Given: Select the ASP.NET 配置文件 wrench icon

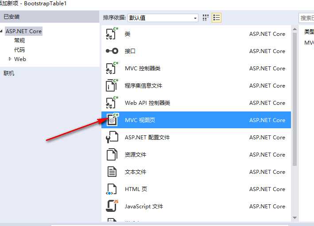Looking at the screenshot, I should (112, 137).
